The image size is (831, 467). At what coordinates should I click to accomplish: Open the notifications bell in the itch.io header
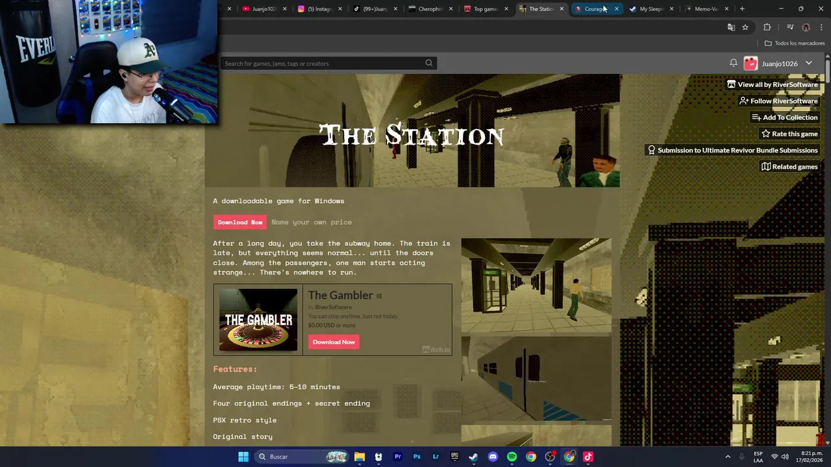pos(733,63)
